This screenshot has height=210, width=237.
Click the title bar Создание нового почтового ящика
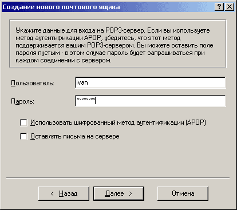pyautogui.click(x=61, y=7)
